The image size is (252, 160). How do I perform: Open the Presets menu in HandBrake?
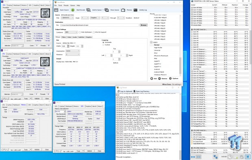66,5
